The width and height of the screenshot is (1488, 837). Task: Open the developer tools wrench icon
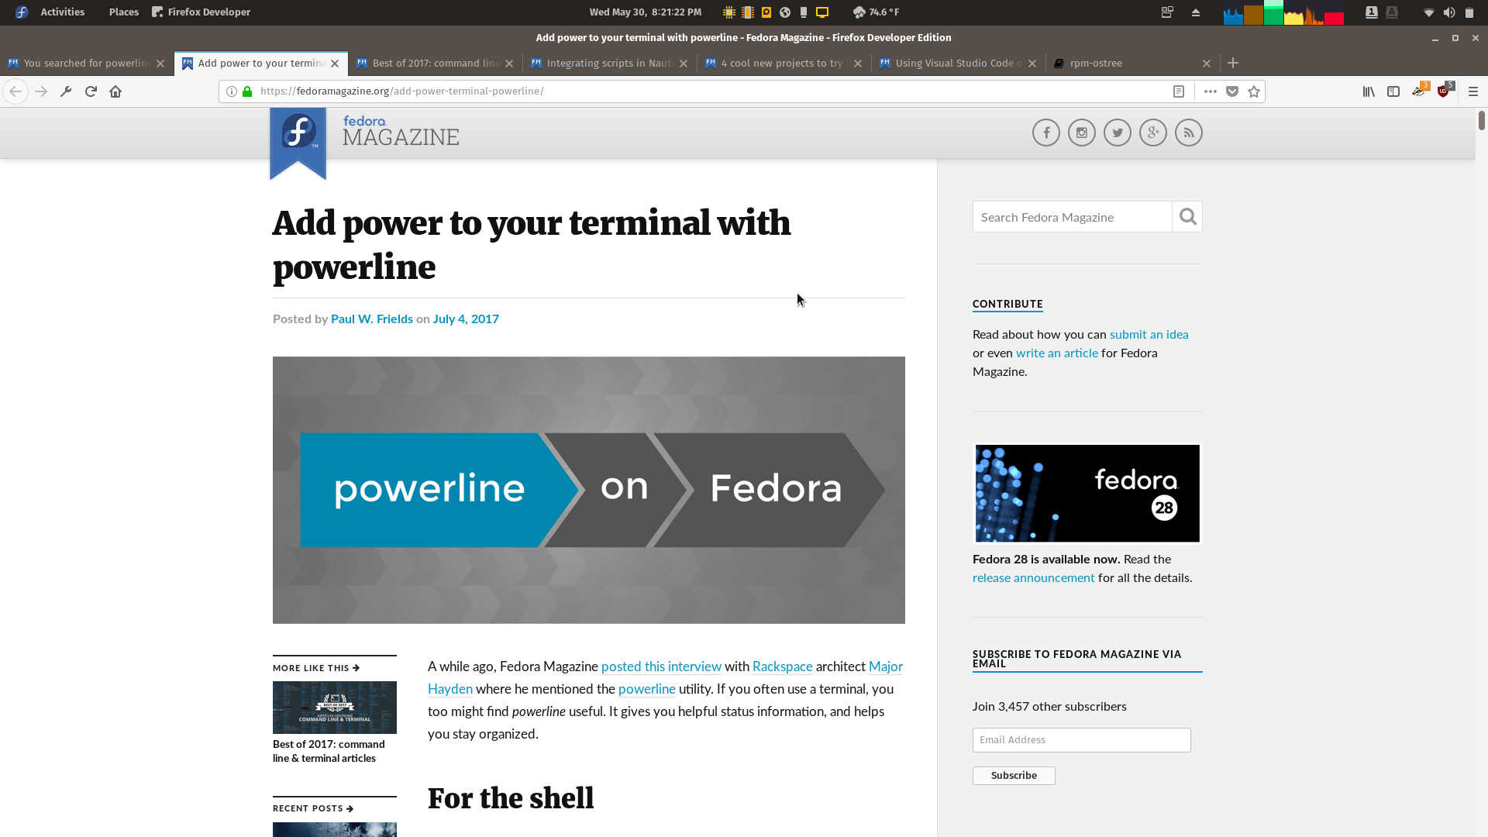(x=66, y=91)
